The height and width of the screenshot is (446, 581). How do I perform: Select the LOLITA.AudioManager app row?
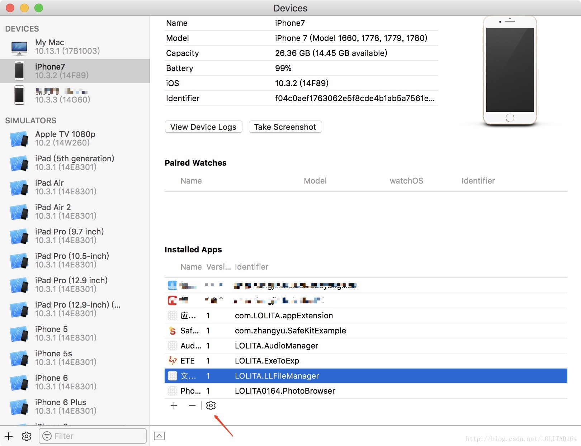tap(366, 346)
